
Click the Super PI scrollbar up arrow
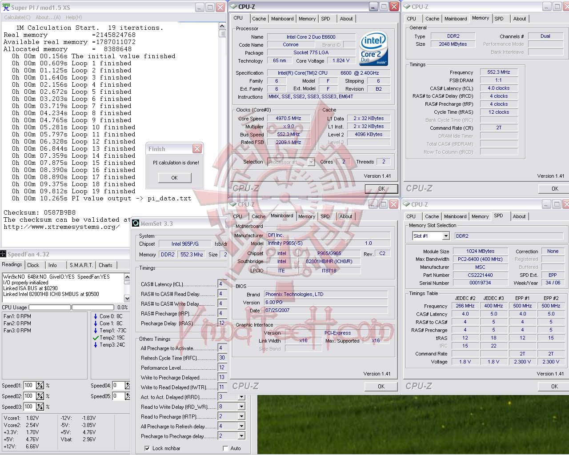[222, 27]
